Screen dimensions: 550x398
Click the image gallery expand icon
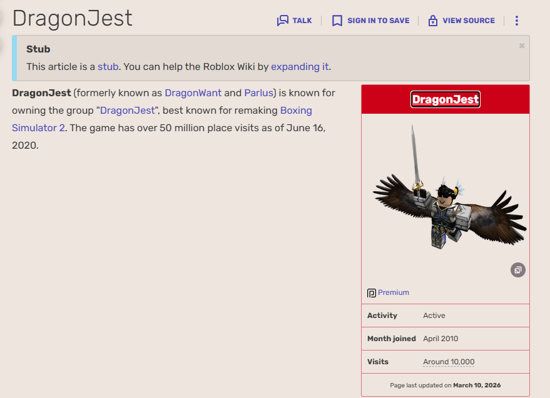pos(517,270)
